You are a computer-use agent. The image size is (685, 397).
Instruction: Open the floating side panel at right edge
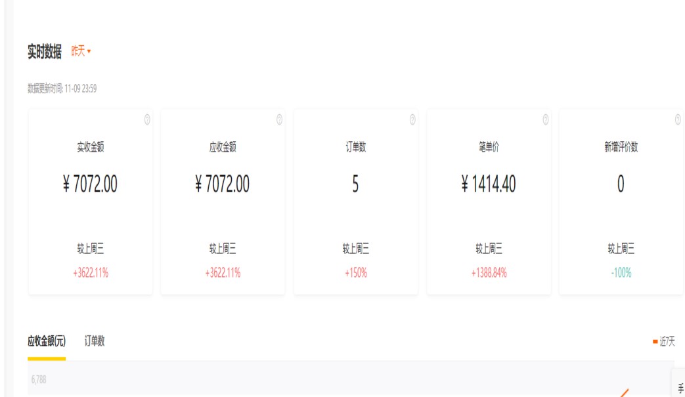coord(680,383)
